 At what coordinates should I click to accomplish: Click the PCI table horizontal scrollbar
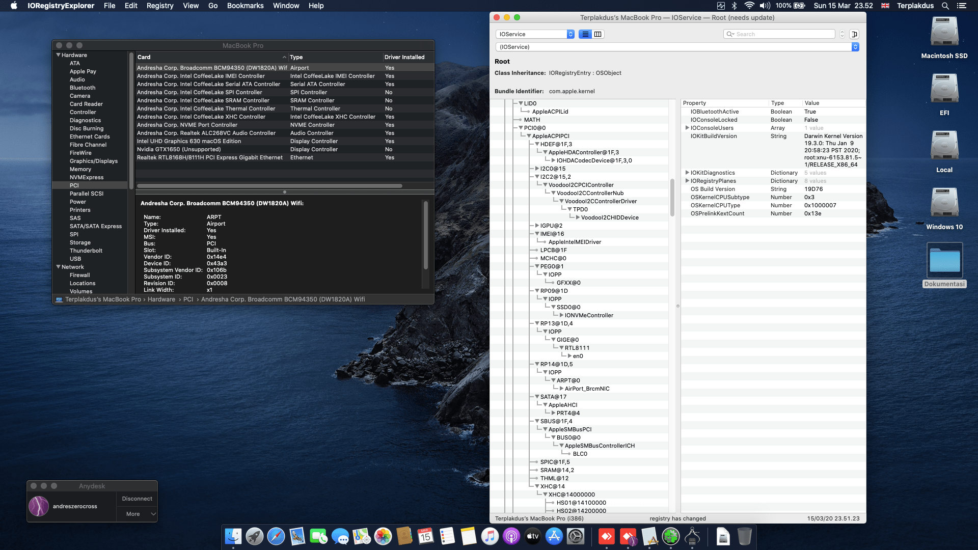click(269, 186)
